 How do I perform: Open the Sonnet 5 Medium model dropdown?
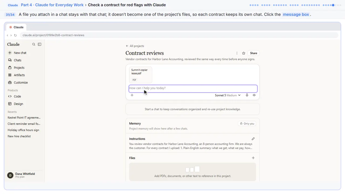click(x=228, y=95)
